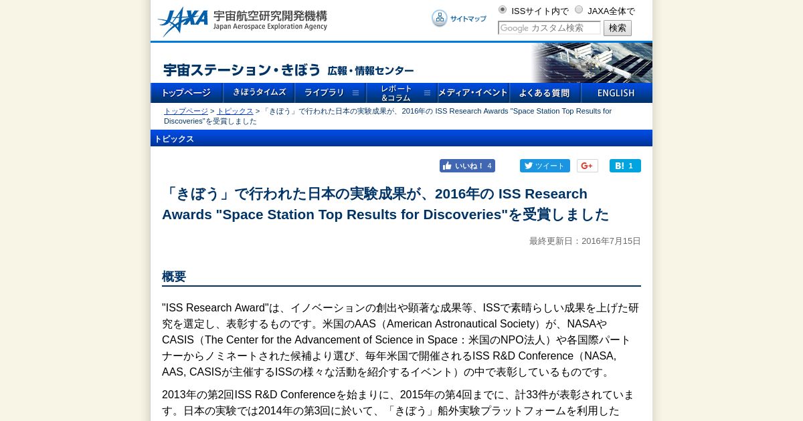Expand the ライブラリ menu

click(331, 93)
